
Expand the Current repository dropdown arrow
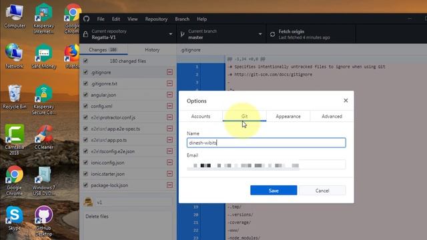[x=171, y=34]
